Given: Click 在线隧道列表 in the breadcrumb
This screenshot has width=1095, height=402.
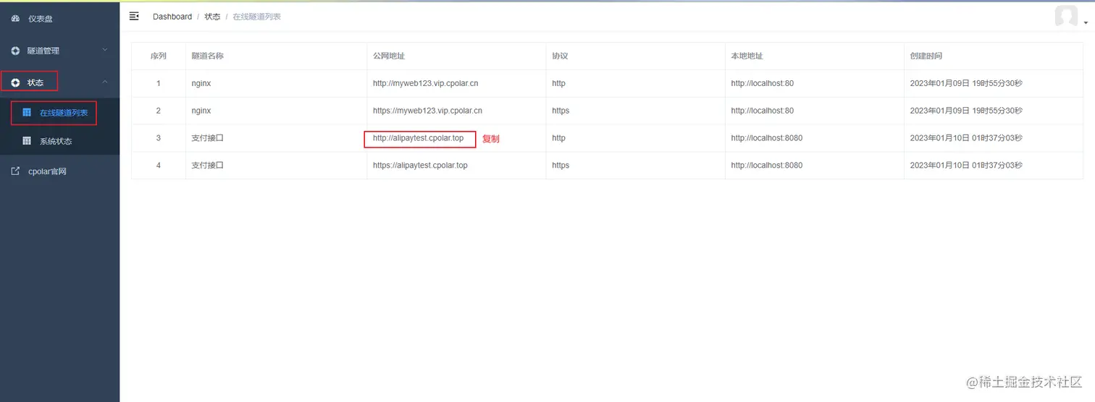Looking at the screenshot, I should point(256,17).
